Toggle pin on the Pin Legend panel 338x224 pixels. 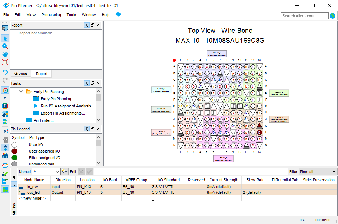[x=87, y=129]
